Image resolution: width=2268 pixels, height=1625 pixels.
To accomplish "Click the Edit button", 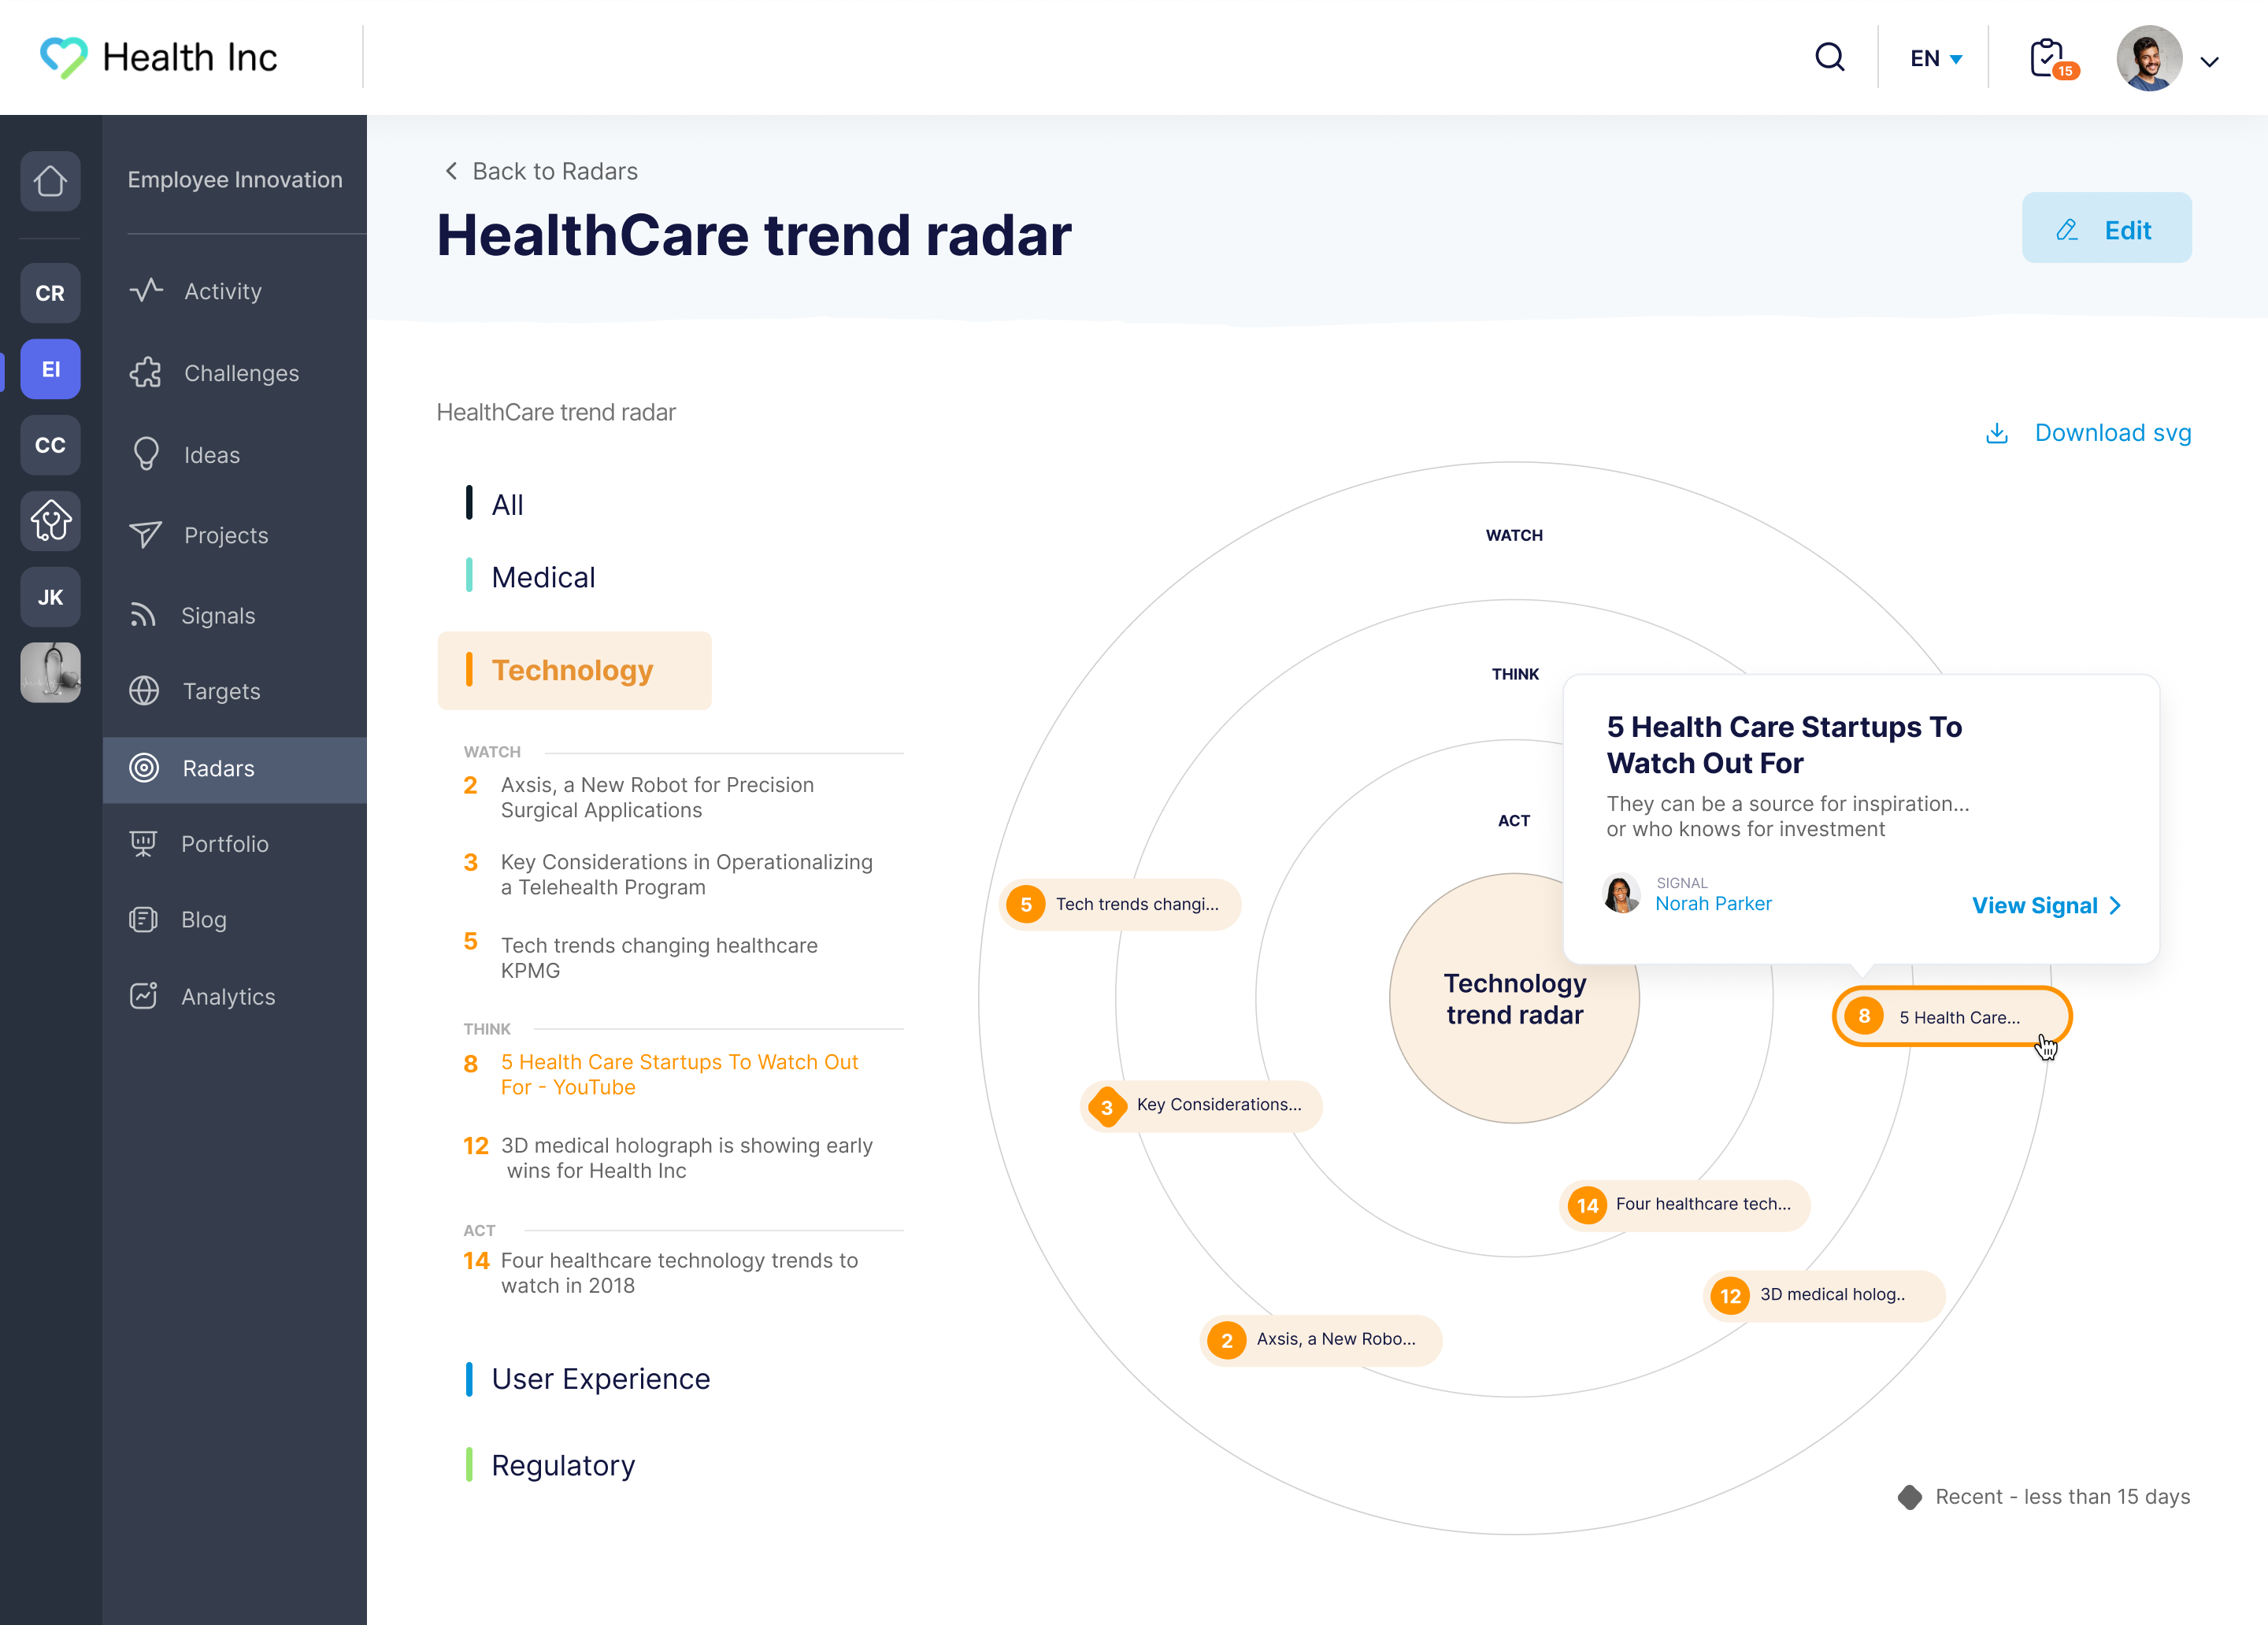I will pos(2106,229).
